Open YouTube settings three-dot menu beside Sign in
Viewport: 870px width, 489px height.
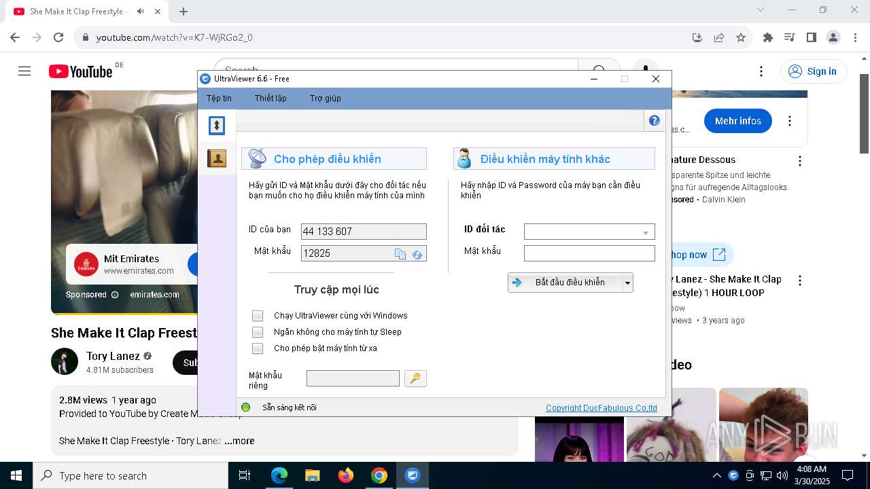[x=761, y=71]
